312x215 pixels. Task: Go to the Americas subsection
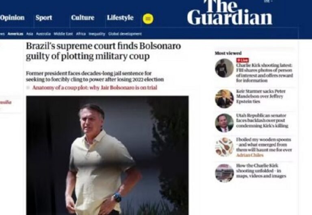click(x=15, y=34)
